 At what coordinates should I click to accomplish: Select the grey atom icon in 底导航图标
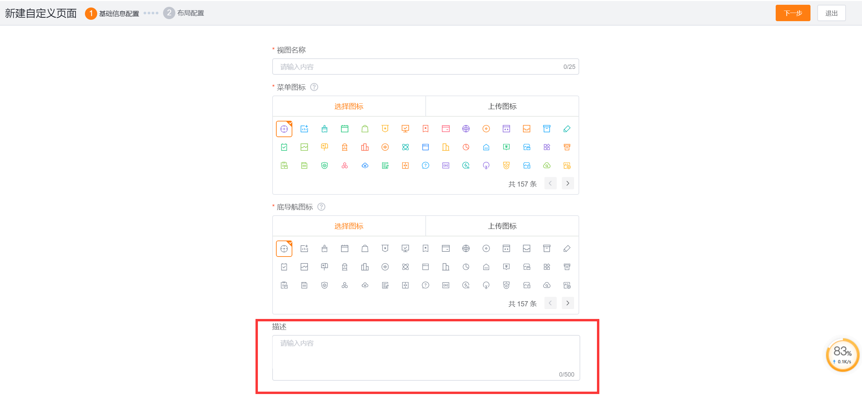click(x=405, y=267)
